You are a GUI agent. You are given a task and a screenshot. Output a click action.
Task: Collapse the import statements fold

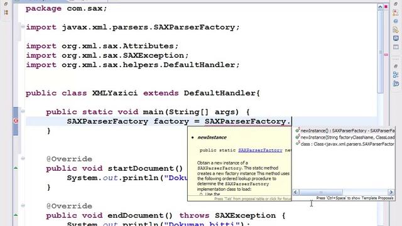23,26
